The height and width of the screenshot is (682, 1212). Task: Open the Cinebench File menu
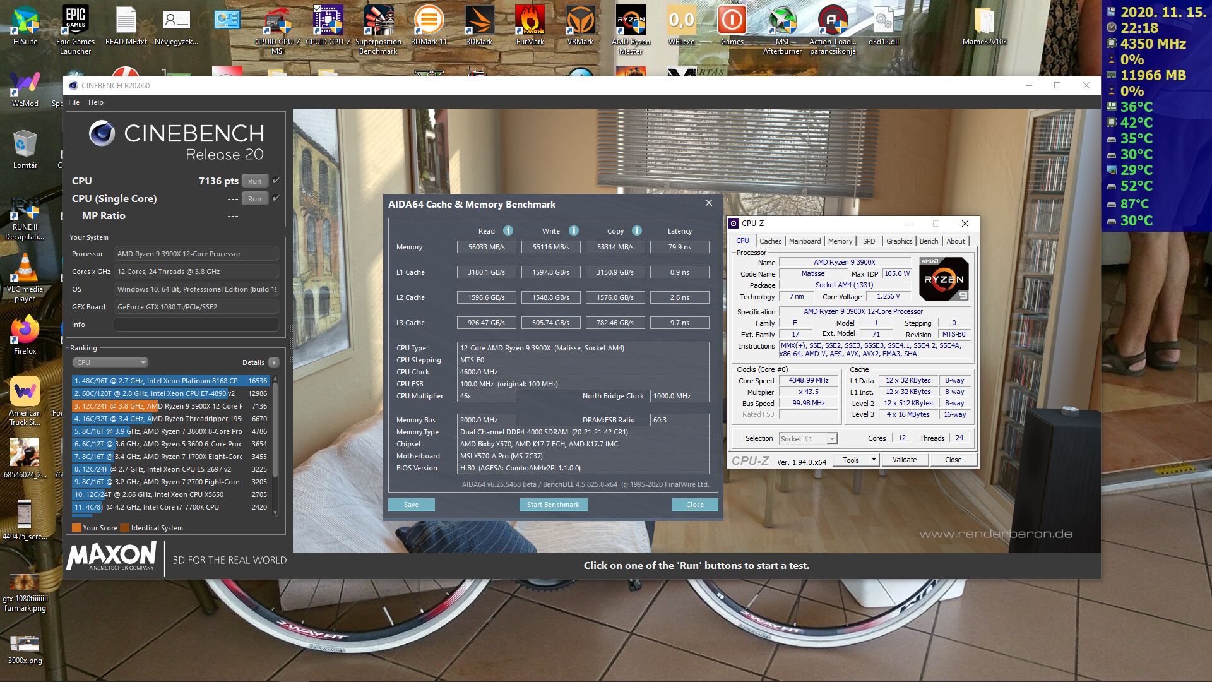(x=74, y=102)
